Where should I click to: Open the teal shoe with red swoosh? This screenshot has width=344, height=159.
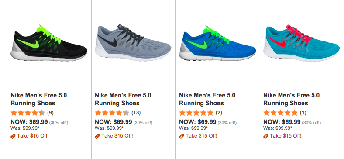(302, 43)
